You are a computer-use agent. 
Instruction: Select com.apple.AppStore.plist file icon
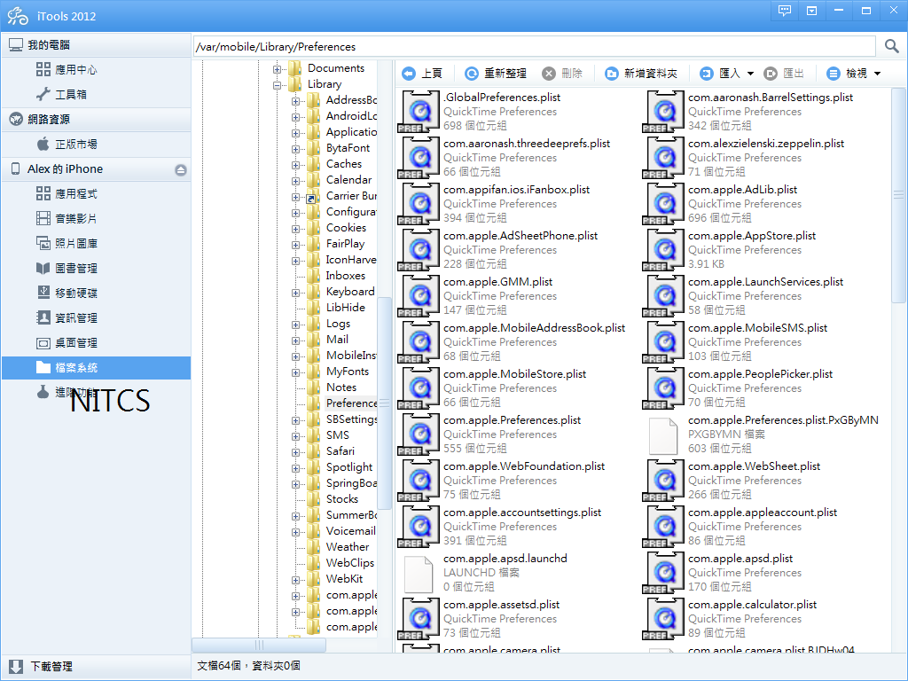click(662, 250)
